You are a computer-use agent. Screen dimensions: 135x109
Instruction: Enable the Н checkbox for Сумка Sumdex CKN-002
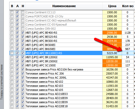[x=22, y=28]
